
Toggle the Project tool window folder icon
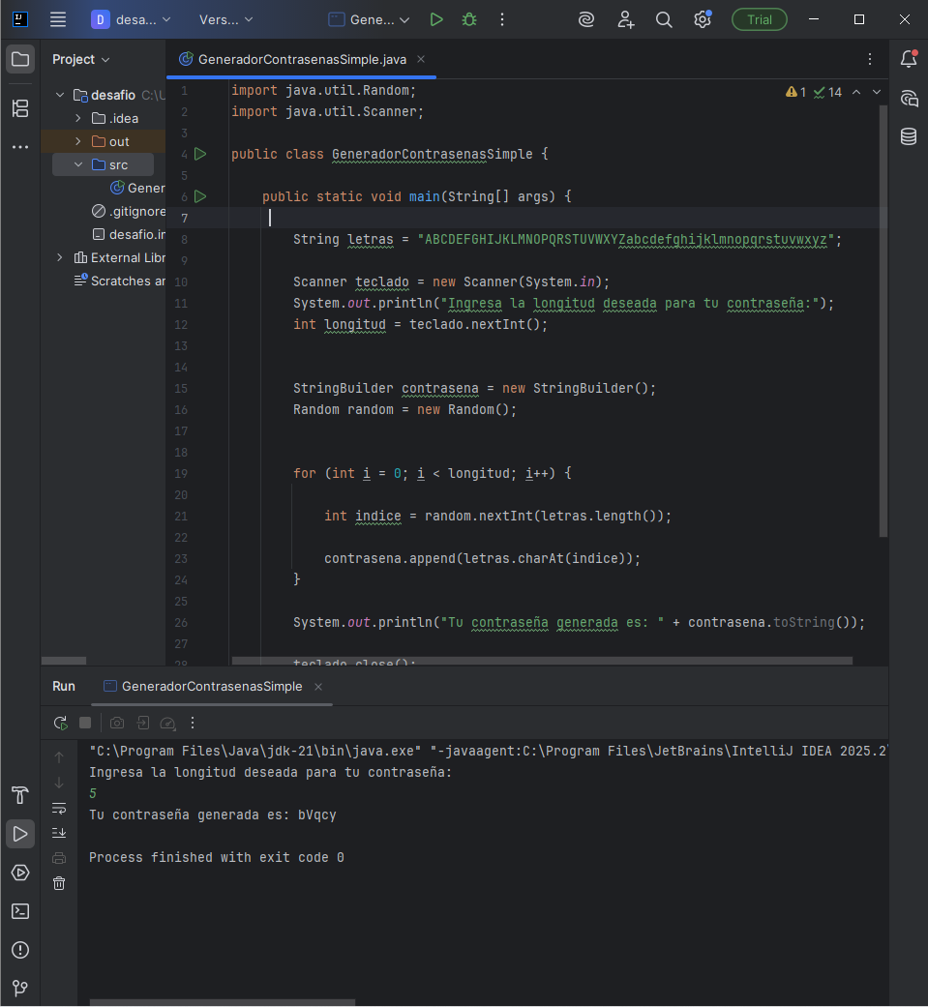coord(20,60)
